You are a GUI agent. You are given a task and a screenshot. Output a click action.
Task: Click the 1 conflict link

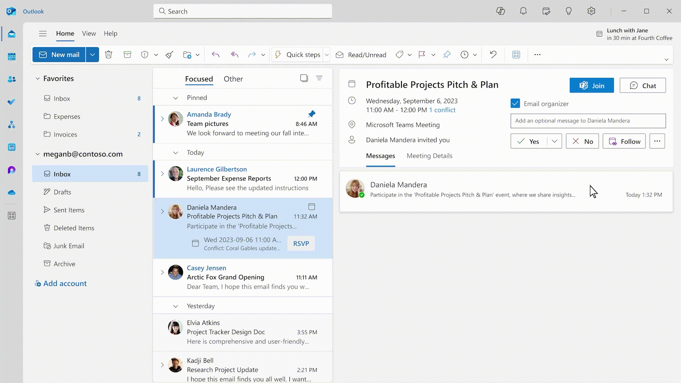point(442,110)
